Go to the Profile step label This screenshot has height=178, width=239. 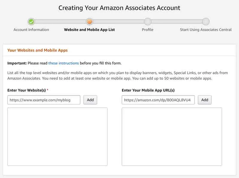coord(148,30)
